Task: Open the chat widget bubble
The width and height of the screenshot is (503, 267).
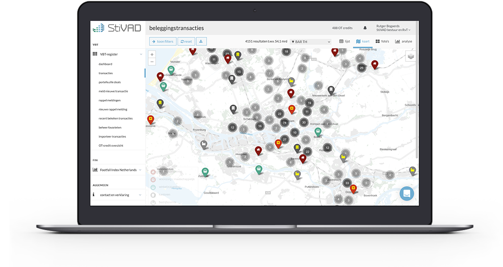Action: pyautogui.click(x=407, y=194)
